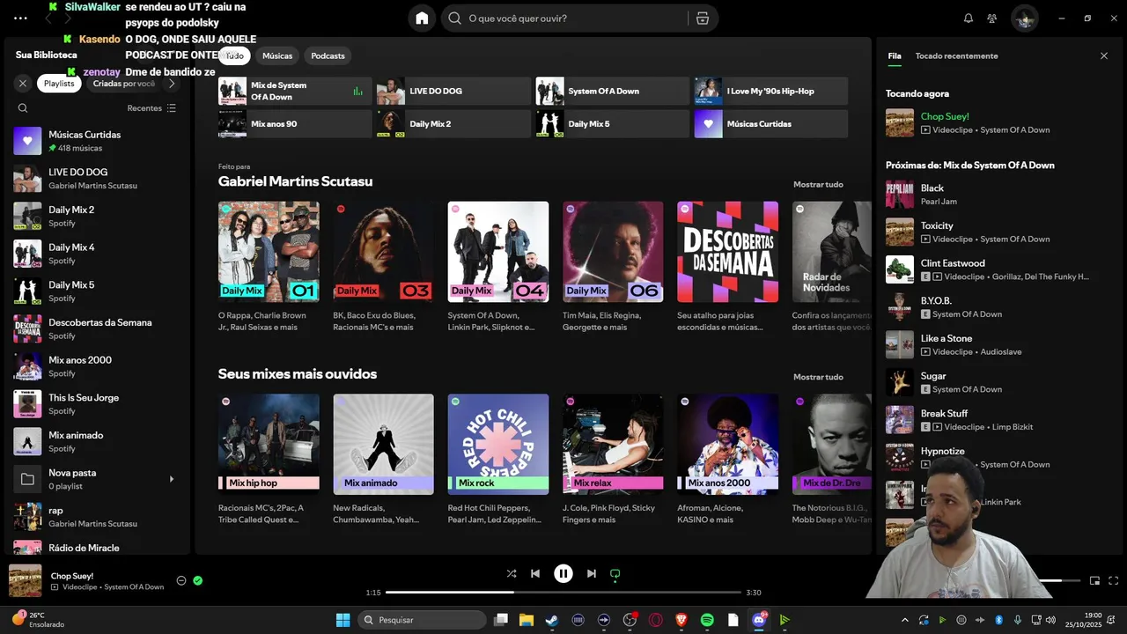Play B.Y.O.B. in the queue

(x=998, y=307)
